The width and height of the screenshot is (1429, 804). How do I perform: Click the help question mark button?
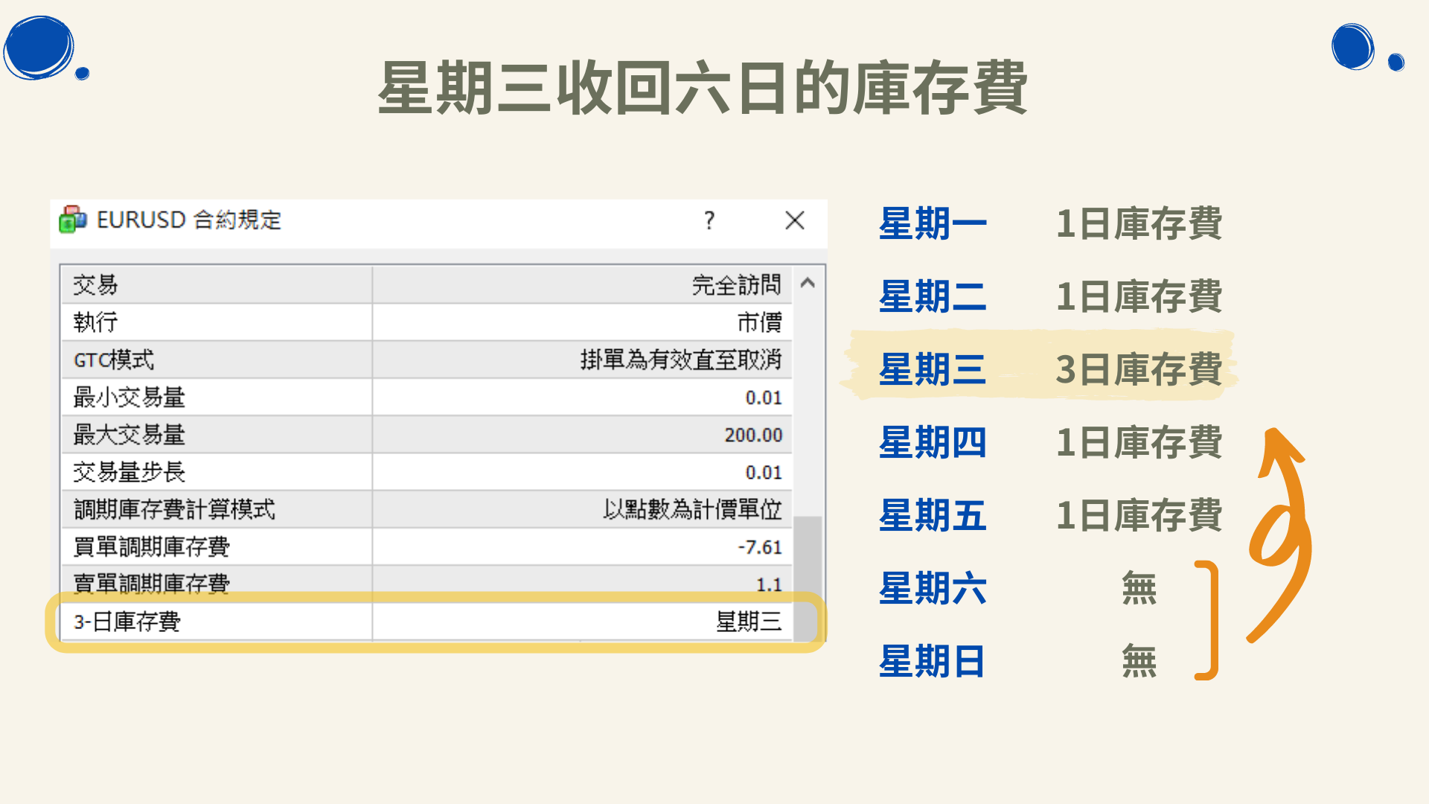(709, 220)
